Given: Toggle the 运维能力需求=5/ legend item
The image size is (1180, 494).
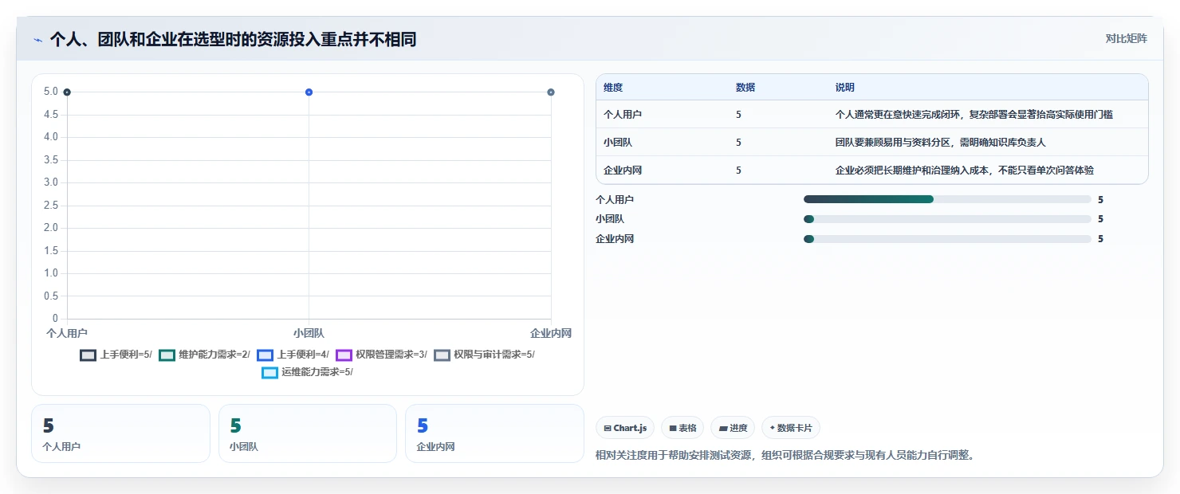Looking at the screenshot, I should click(307, 372).
